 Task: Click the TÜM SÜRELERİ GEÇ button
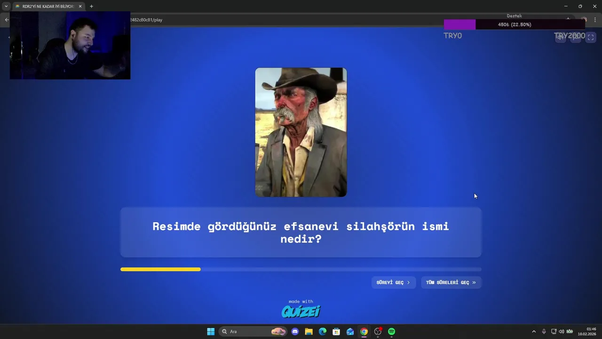coord(451,282)
